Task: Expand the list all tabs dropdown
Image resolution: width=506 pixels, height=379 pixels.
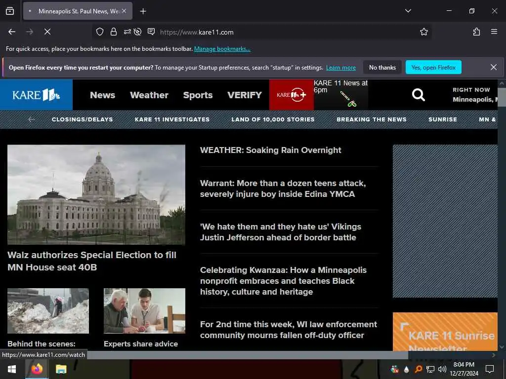Action: click(x=408, y=11)
